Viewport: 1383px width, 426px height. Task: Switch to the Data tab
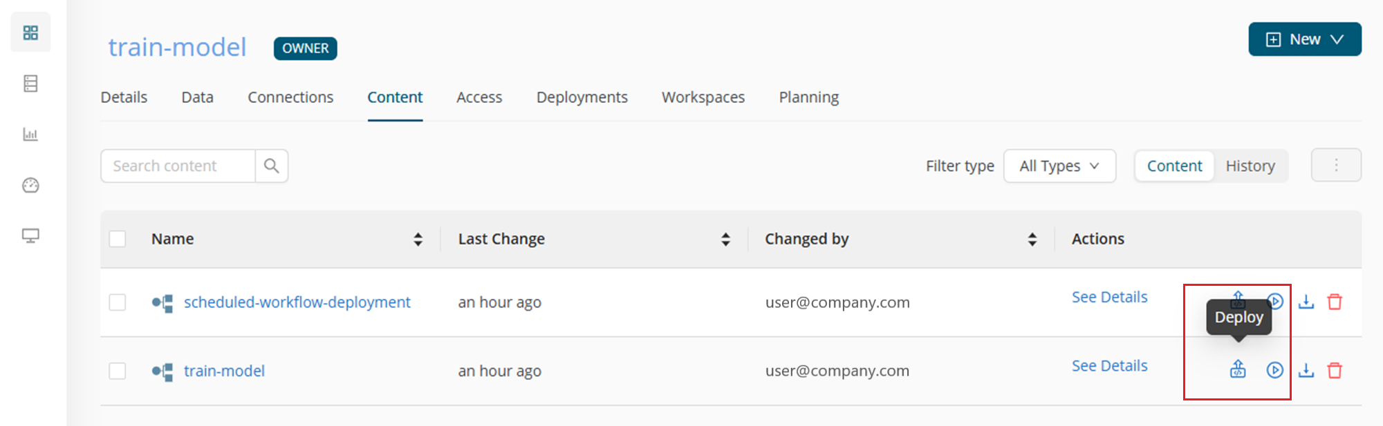pyautogui.click(x=197, y=97)
